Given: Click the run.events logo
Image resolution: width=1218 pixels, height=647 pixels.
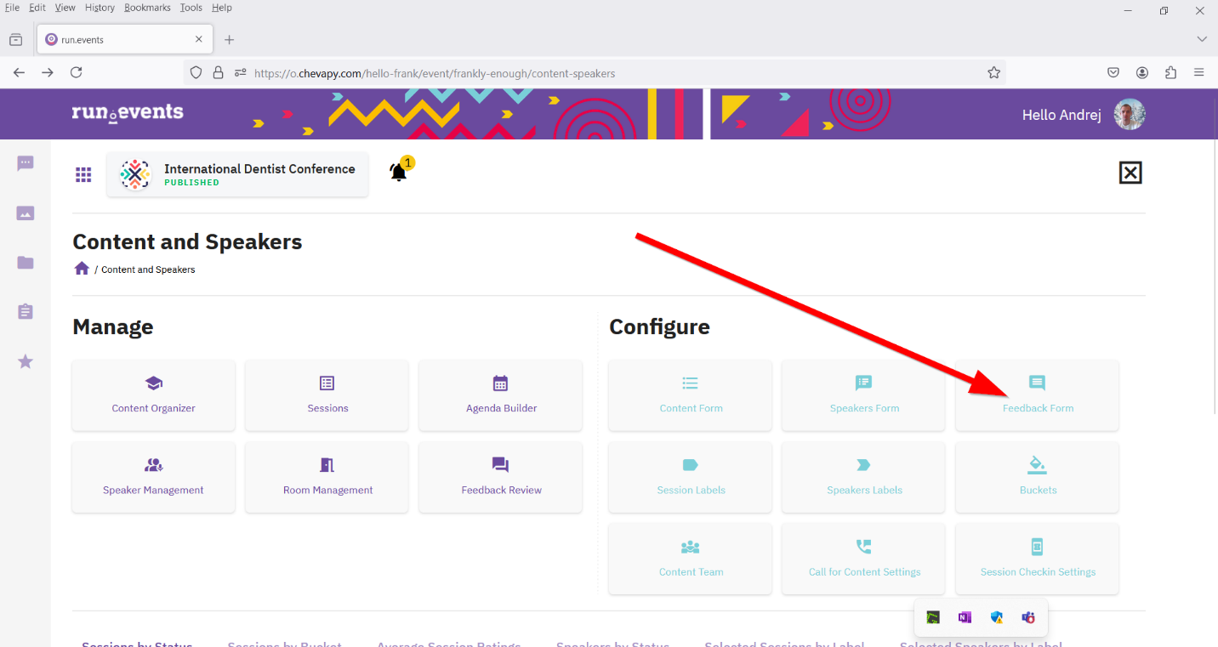Looking at the screenshot, I should click(128, 113).
